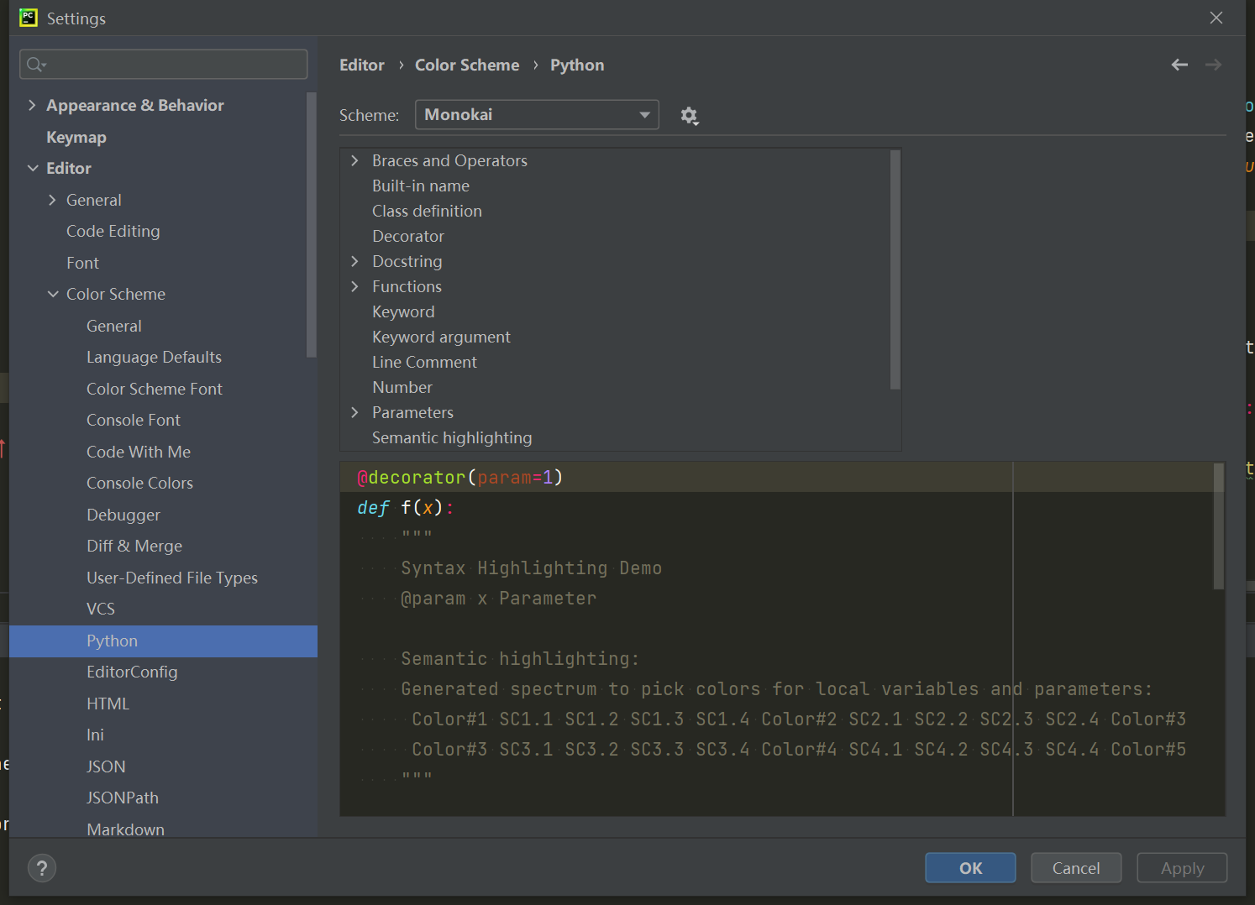Select HTML color settings
The image size is (1255, 905).
pyautogui.click(x=108, y=704)
